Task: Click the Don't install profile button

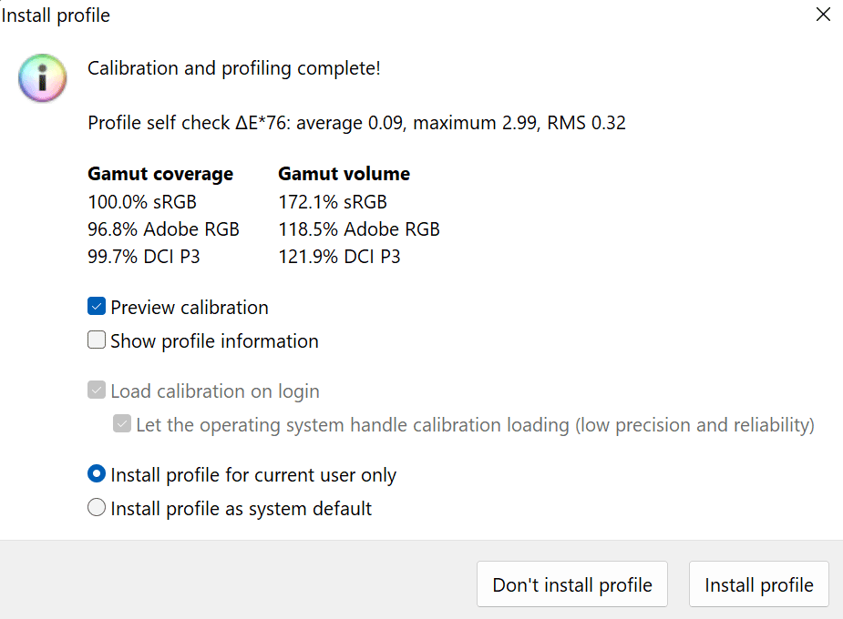Action: [572, 584]
